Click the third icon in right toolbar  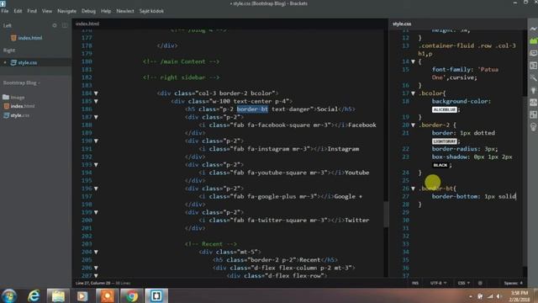pos(533,54)
